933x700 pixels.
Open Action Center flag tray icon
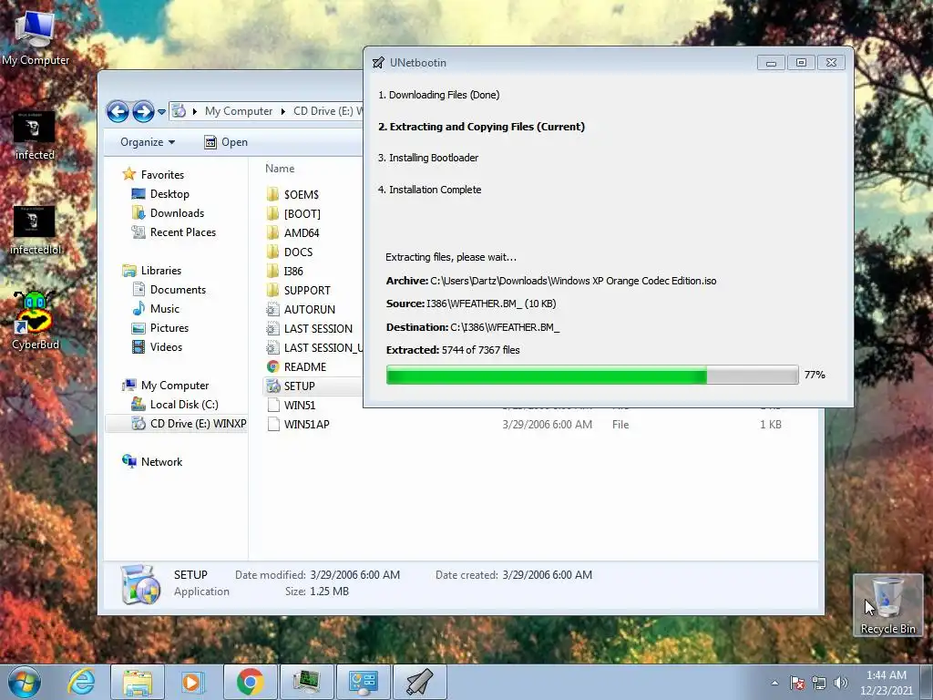click(797, 683)
